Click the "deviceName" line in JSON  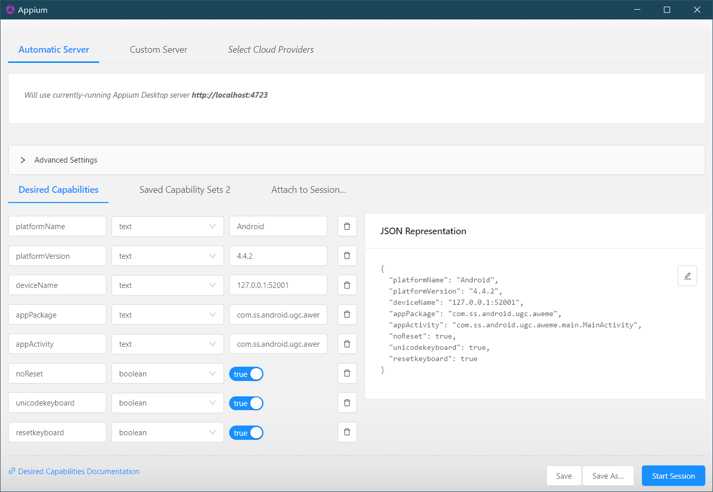click(x=456, y=302)
